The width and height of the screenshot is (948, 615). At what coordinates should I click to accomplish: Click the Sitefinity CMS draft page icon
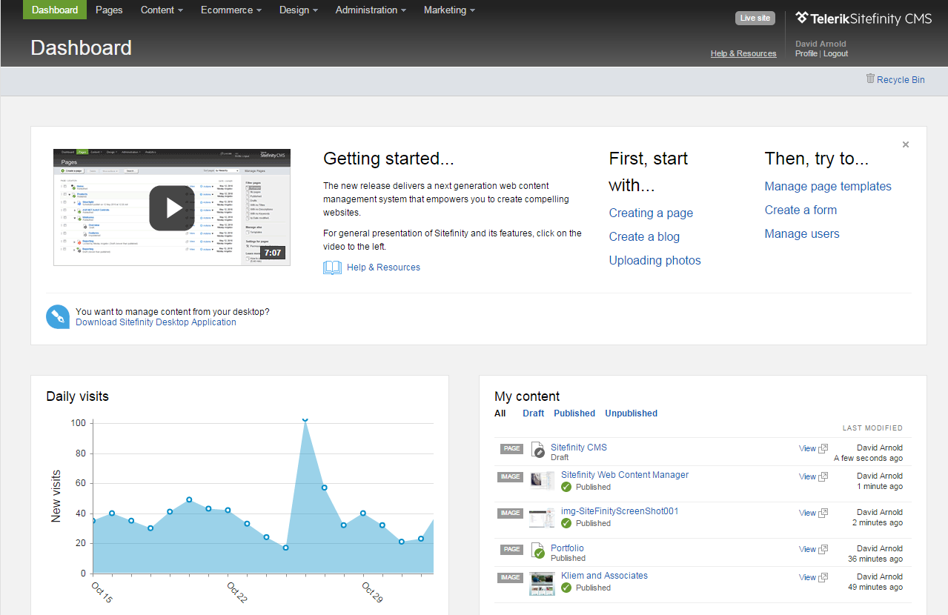tap(538, 450)
